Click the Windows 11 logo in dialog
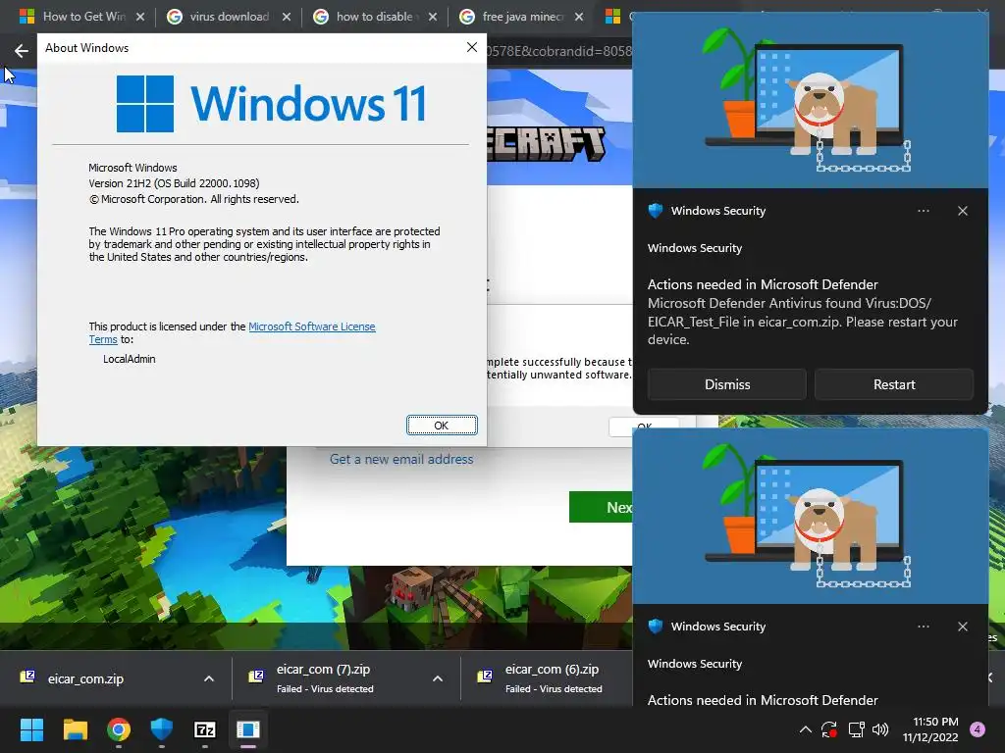 coord(271,104)
